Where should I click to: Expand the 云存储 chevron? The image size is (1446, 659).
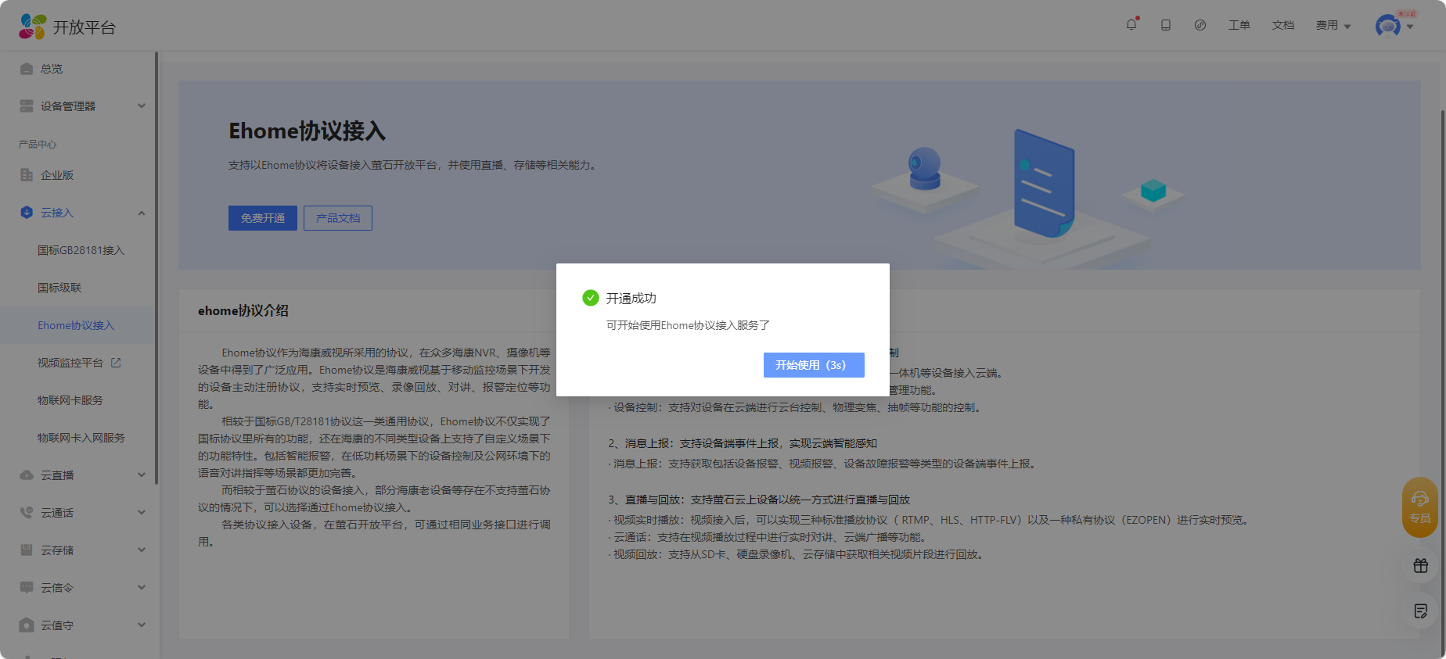click(x=142, y=550)
